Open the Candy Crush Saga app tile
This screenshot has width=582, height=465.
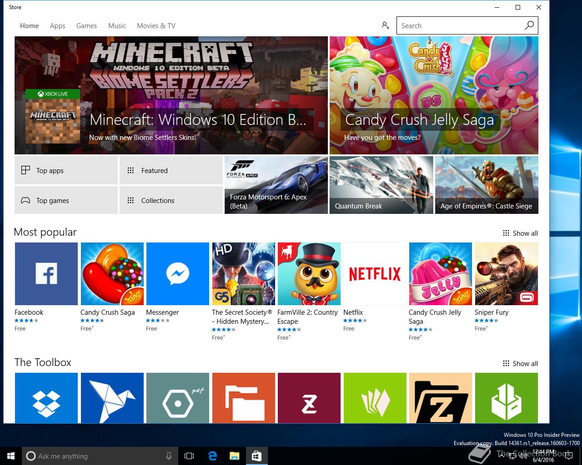tap(112, 274)
